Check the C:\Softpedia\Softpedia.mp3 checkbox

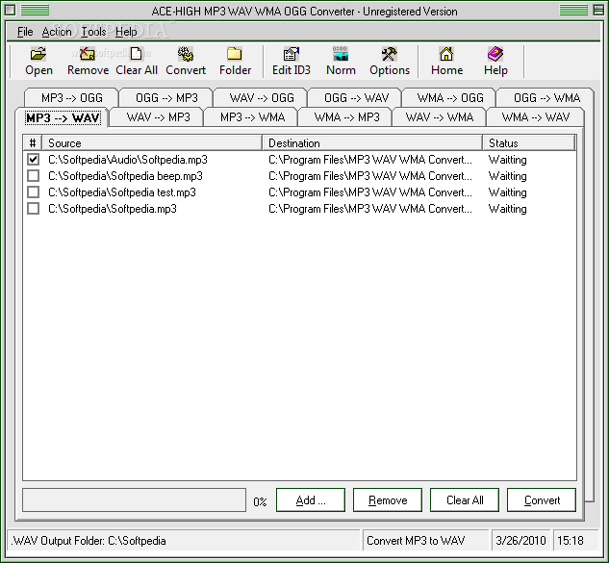coord(34,208)
